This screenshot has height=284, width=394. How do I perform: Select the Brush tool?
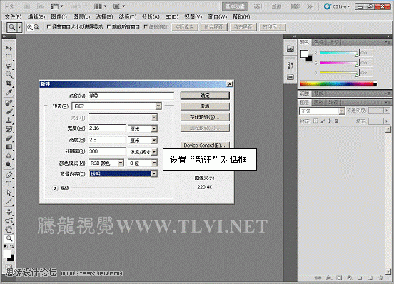[x=9, y=111]
